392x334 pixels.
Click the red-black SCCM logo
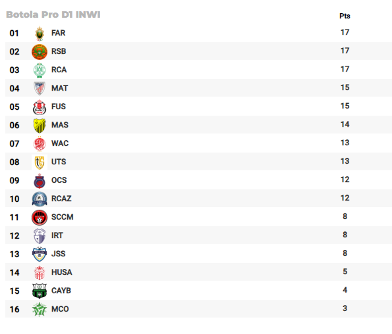tap(40, 218)
